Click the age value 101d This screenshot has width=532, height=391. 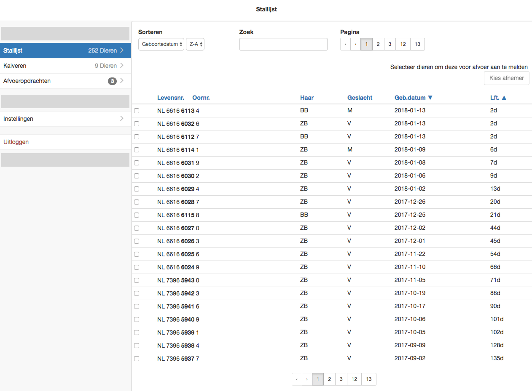pos(497,319)
